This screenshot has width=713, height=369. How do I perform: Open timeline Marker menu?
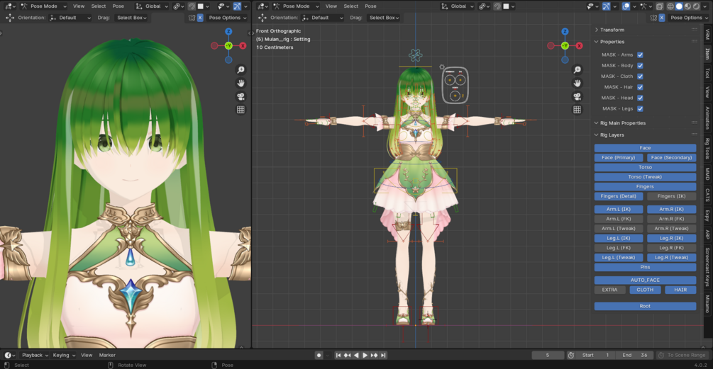[x=107, y=356]
